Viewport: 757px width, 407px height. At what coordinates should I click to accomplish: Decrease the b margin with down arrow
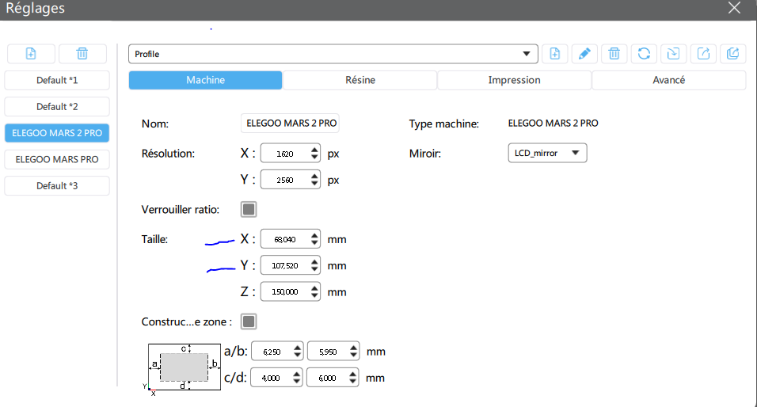(354, 356)
